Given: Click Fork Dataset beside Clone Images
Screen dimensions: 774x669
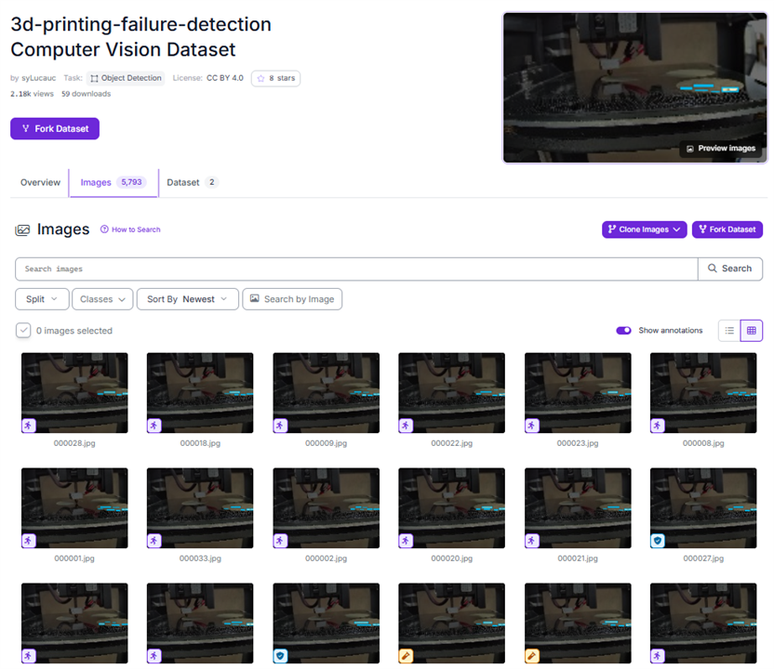Looking at the screenshot, I should [x=727, y=230].
